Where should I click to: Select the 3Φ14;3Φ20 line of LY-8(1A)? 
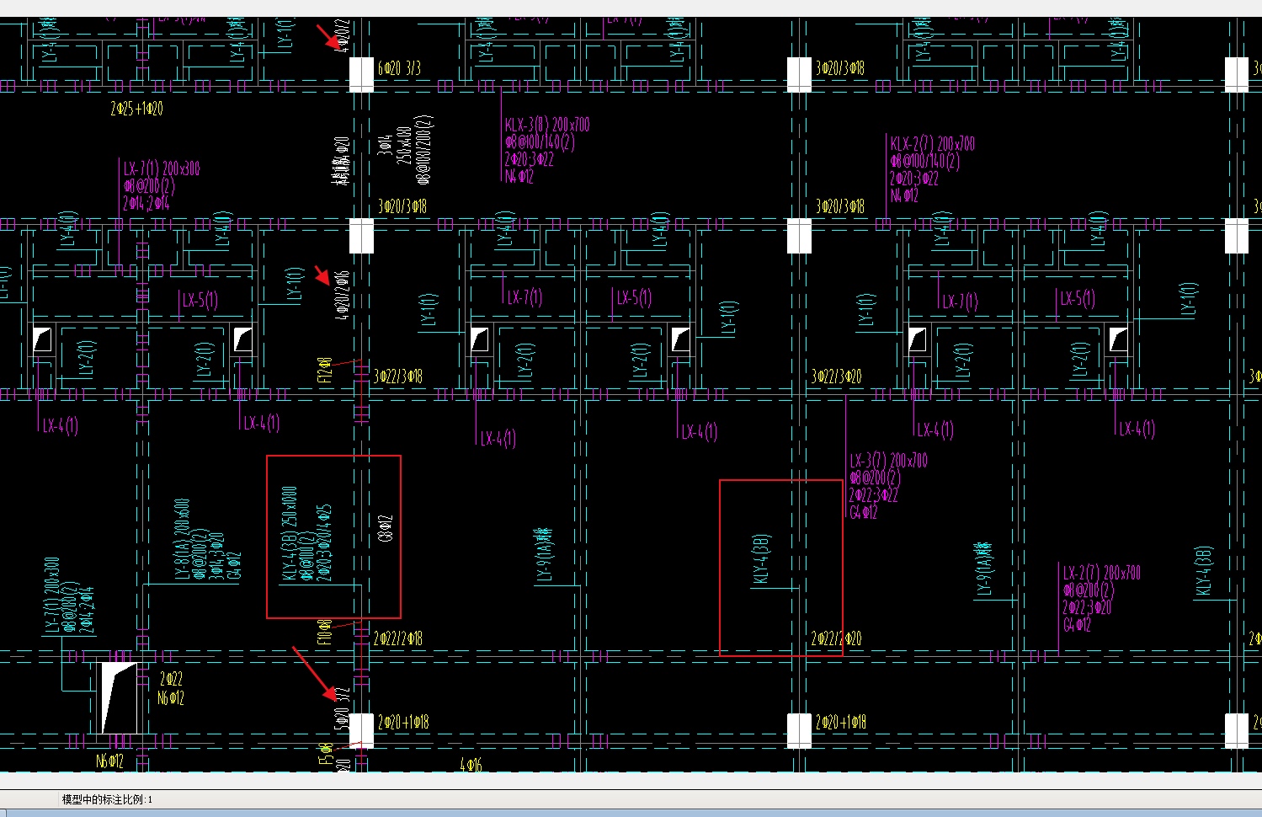218,556
